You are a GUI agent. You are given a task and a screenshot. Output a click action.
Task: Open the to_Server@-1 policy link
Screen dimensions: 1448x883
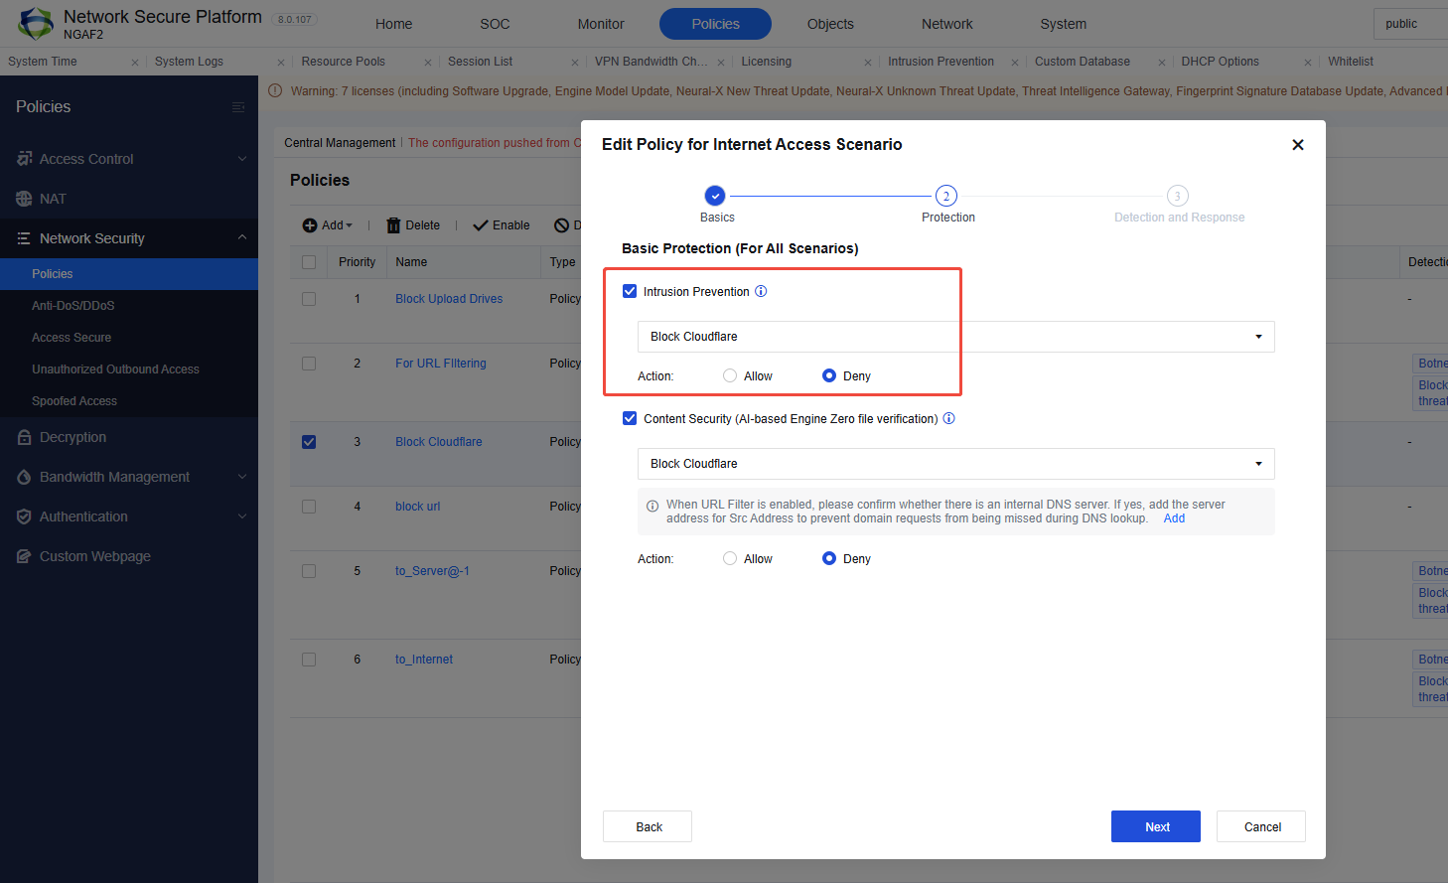pyautogui.click(x=432, y=571)
